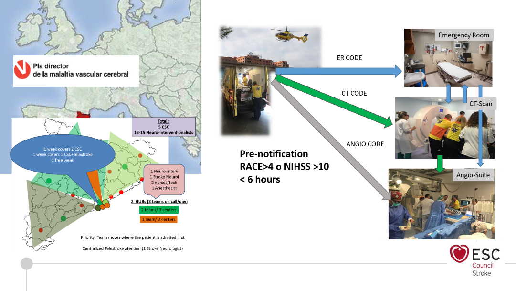The height and width of the screenshot is (291, 516).
Task: Click the green 2 teams/ 3 centers box
Action: click(x=158, y=210)
